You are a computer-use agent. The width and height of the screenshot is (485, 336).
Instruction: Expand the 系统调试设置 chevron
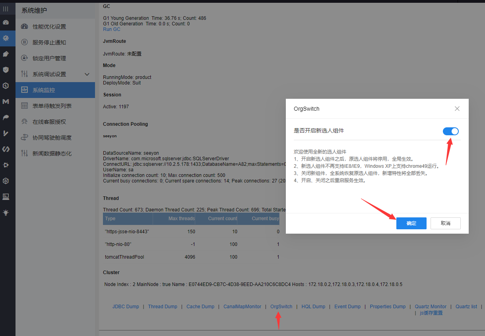87,74
